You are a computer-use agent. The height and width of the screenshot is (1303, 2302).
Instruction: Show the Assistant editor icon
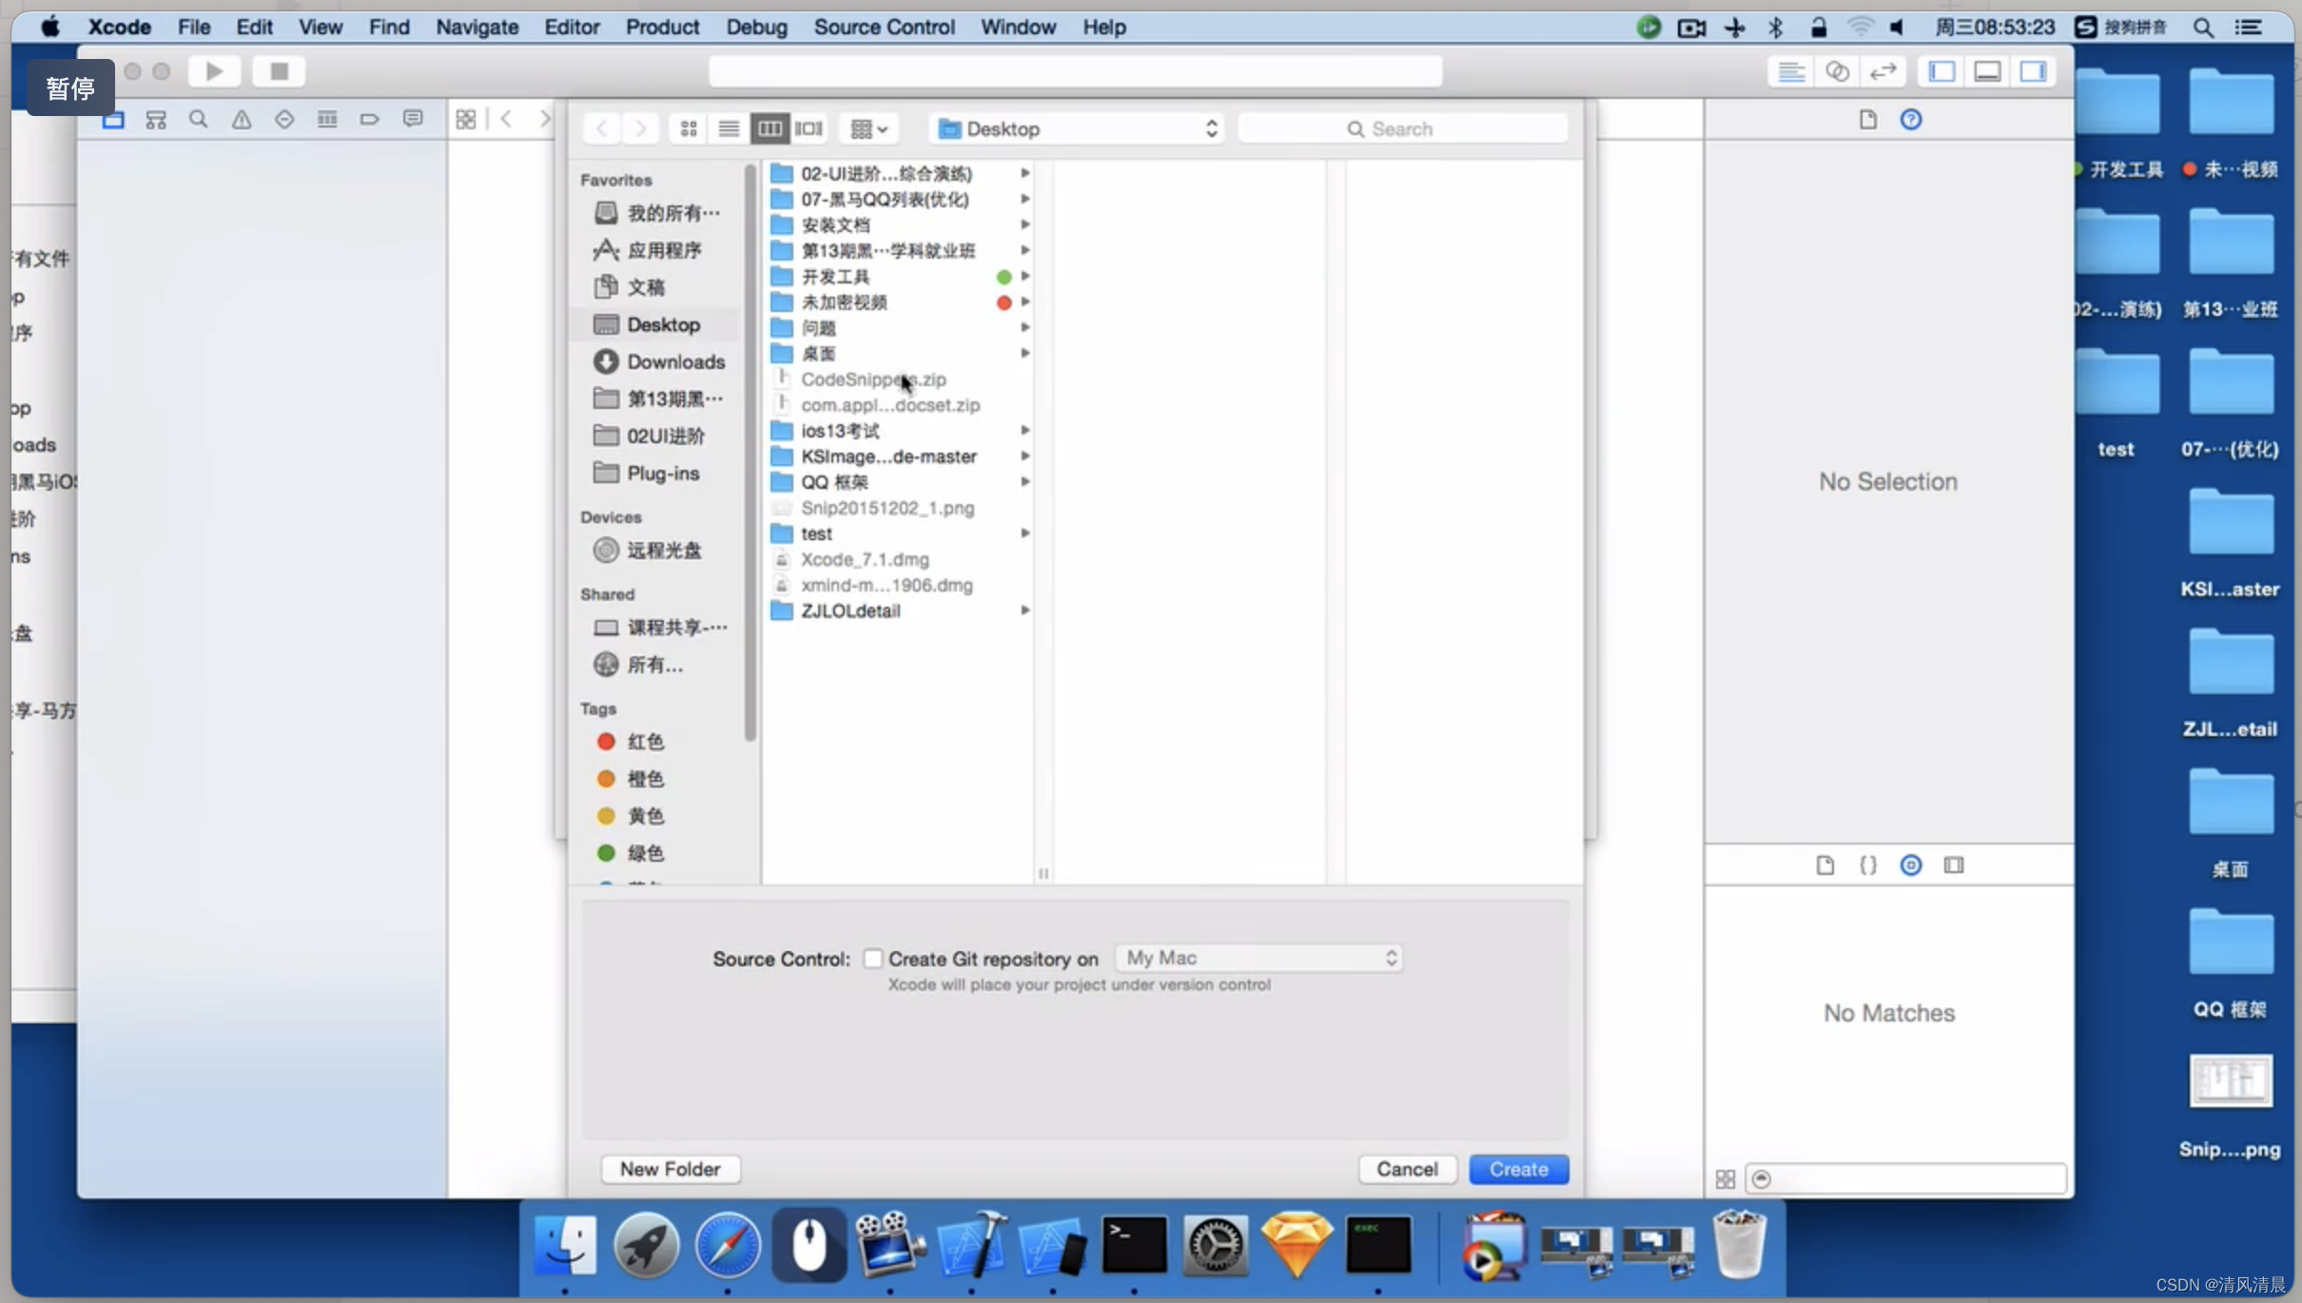[x=1838, y=71]
